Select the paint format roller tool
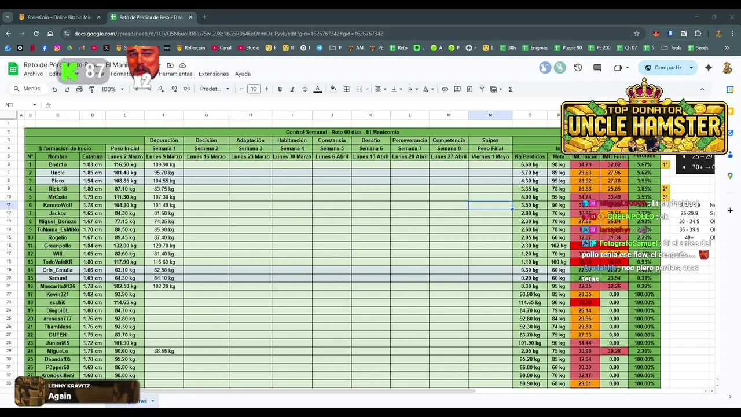The width and height of the screenshot is (741, 417). 91,89
